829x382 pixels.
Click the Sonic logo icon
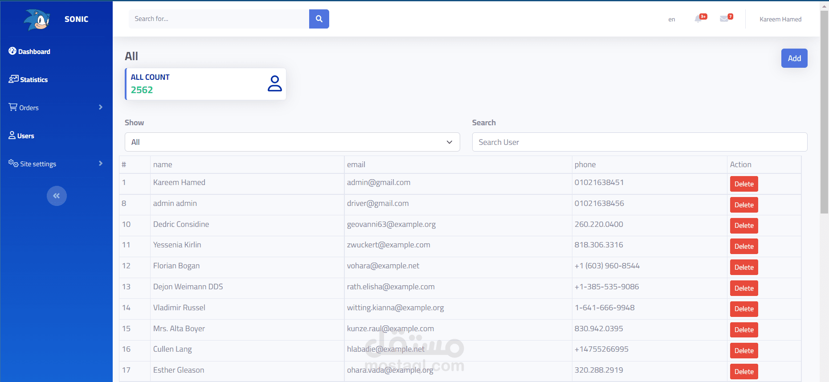pos(37,19)
